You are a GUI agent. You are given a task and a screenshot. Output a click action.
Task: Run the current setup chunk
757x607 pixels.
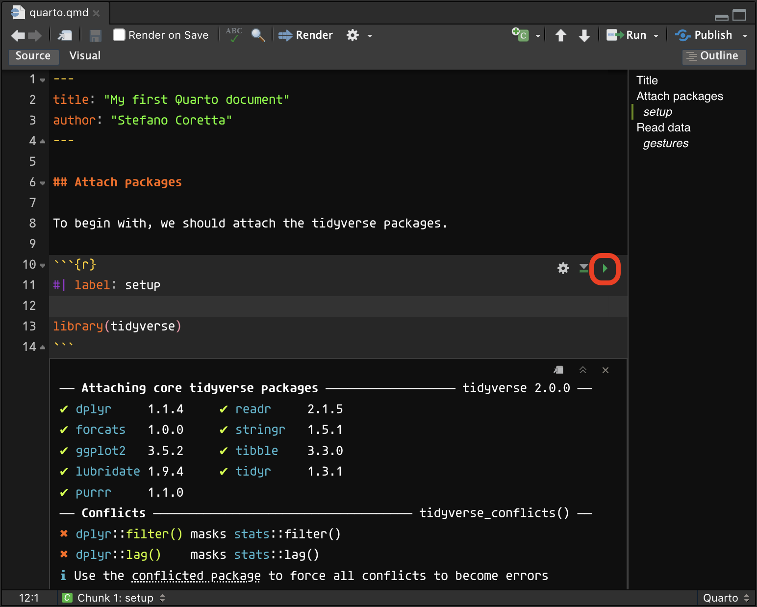(605, 268)
